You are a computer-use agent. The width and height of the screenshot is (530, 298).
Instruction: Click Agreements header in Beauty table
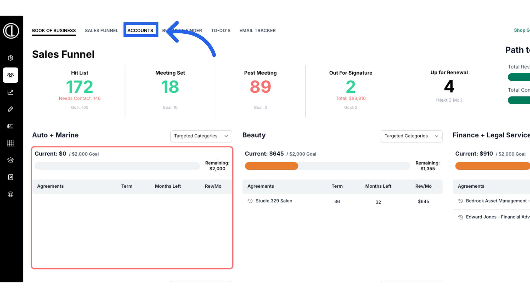(261, 186)
